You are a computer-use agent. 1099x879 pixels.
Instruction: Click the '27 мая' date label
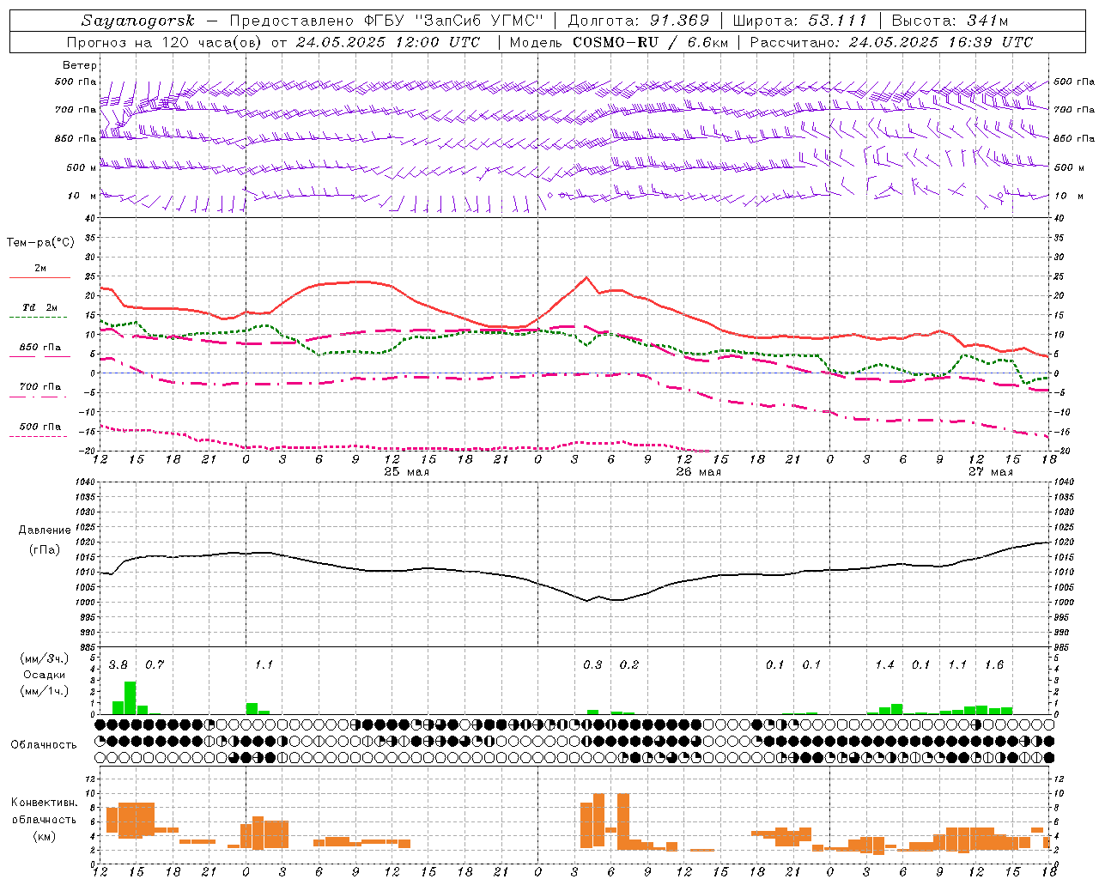(x=991, y=472)
